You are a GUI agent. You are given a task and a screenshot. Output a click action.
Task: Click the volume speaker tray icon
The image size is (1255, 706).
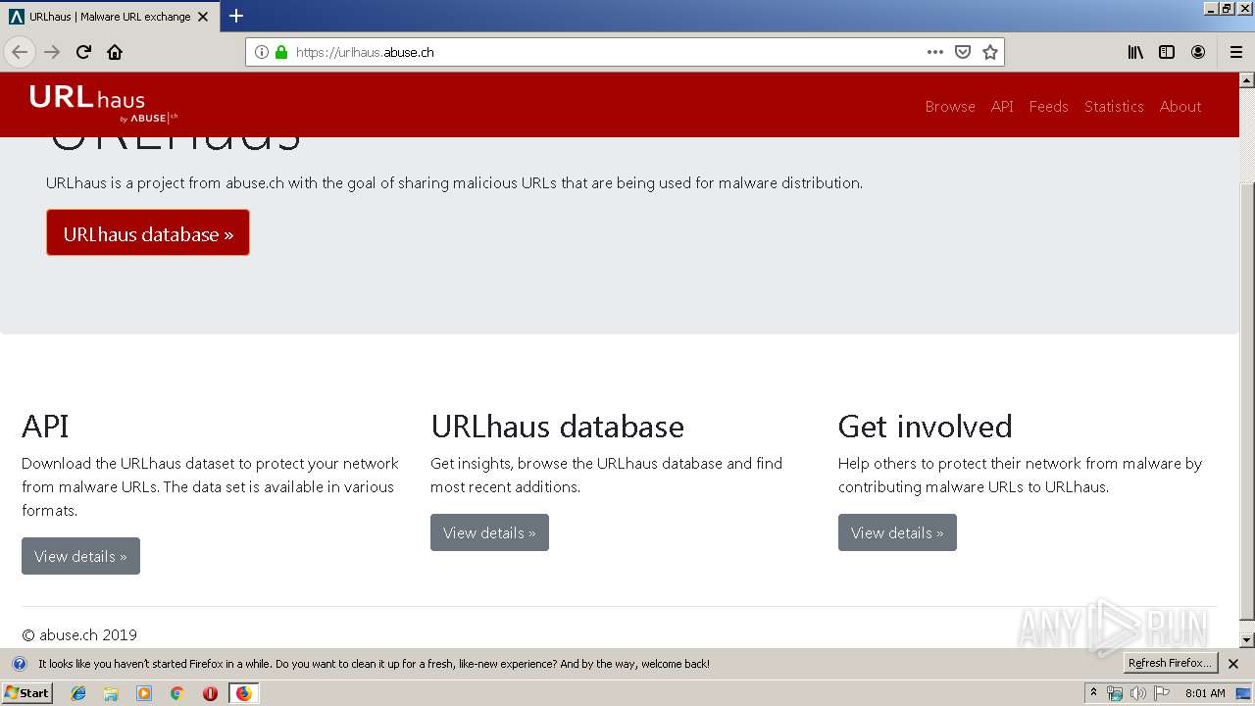pos(1137,693)
